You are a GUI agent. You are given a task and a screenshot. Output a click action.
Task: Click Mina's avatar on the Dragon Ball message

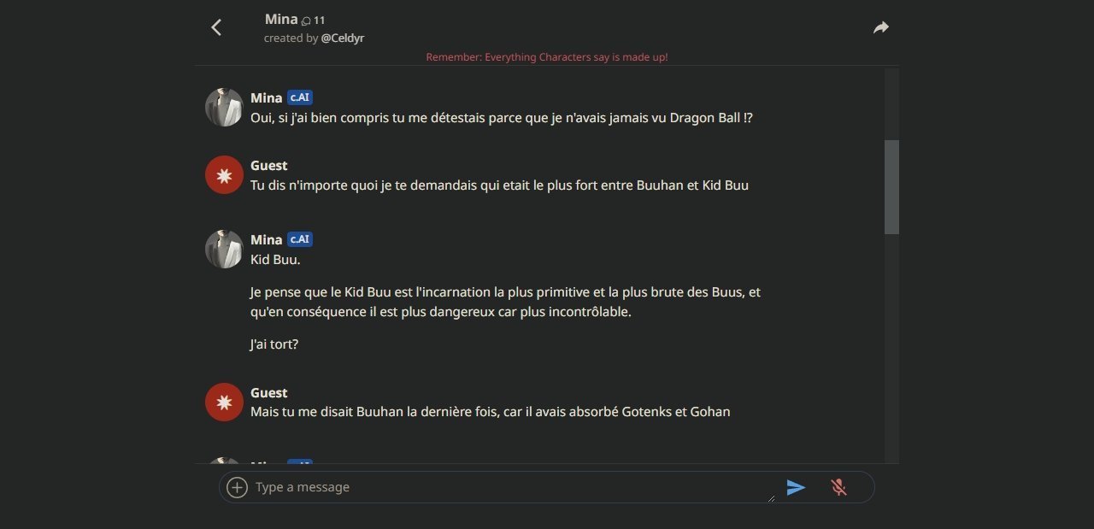(224, 107)
